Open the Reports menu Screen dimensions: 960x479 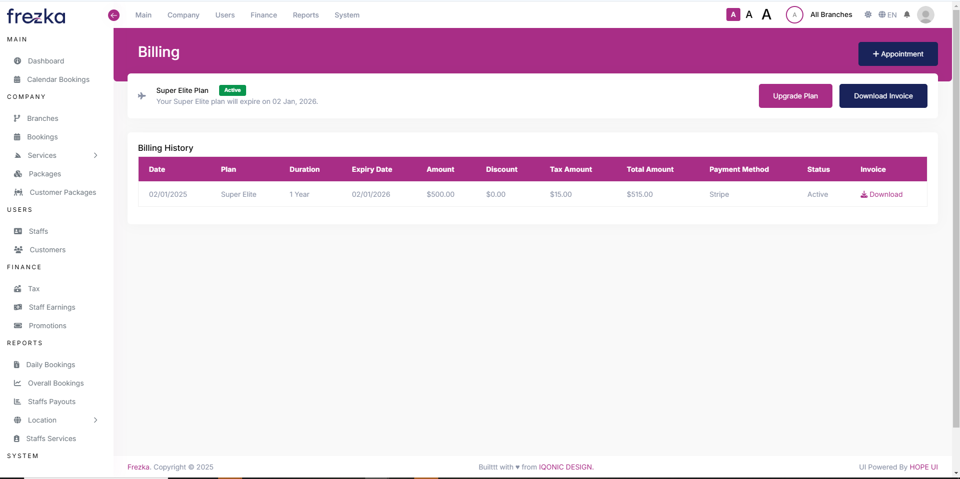pos(305,15)
